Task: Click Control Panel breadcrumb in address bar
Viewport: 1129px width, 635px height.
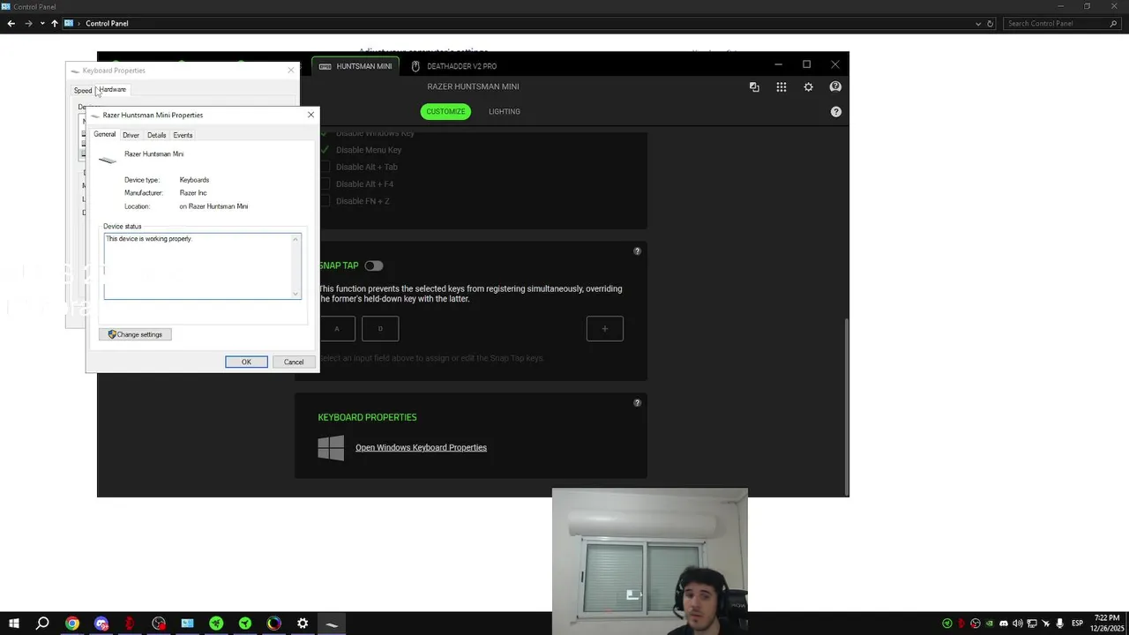Action: pos(107,24)
